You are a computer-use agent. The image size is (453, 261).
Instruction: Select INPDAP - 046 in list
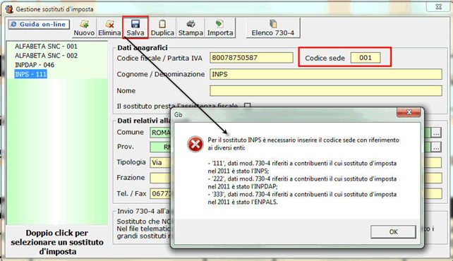click(35, 65)
